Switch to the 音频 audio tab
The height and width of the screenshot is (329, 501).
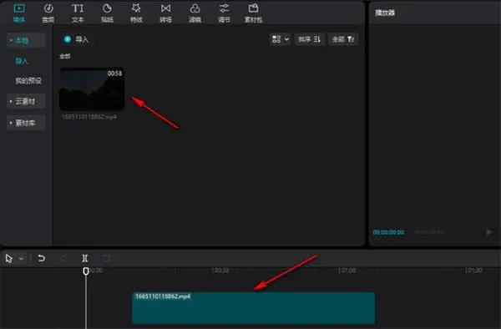(48, 13)
